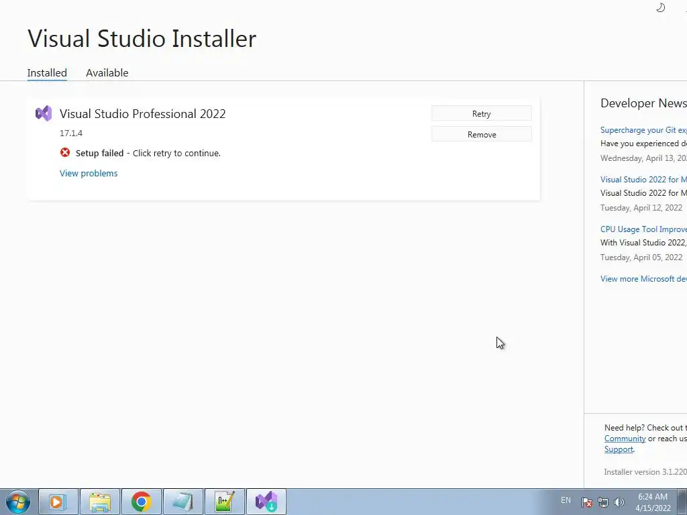
Task: Open the Support link
Action: coord(619,449)
